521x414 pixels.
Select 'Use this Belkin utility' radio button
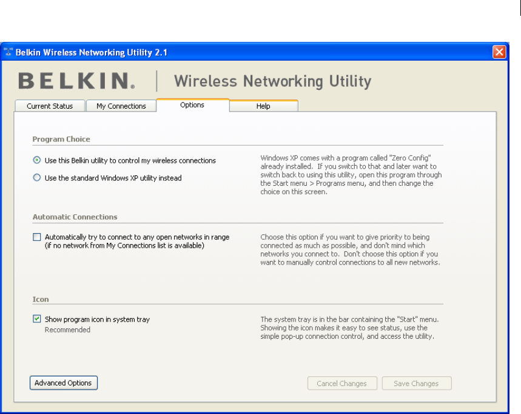click(37, 160)
